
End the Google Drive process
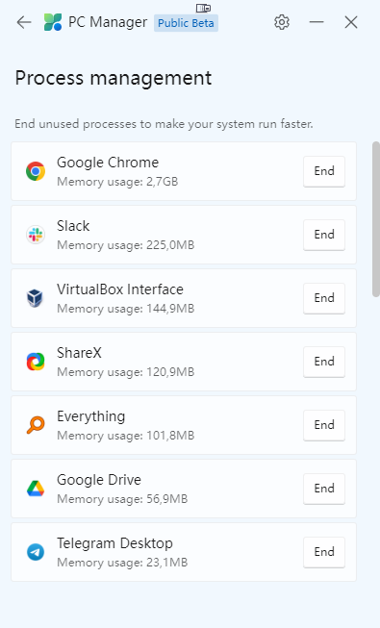pyautogui.click(x=324, y=489)
